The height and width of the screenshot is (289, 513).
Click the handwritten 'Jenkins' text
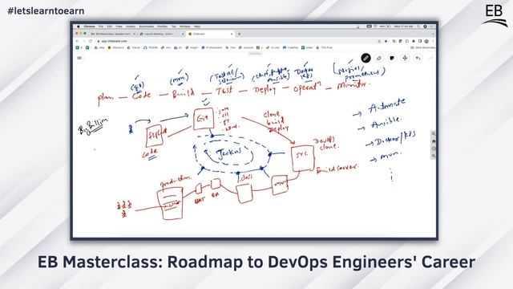click(229, 153)
